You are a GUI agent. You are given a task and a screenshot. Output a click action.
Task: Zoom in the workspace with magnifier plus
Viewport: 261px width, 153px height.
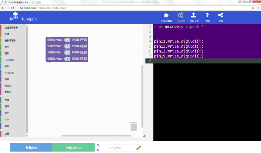pyautogui.click(x=98, y=145)
